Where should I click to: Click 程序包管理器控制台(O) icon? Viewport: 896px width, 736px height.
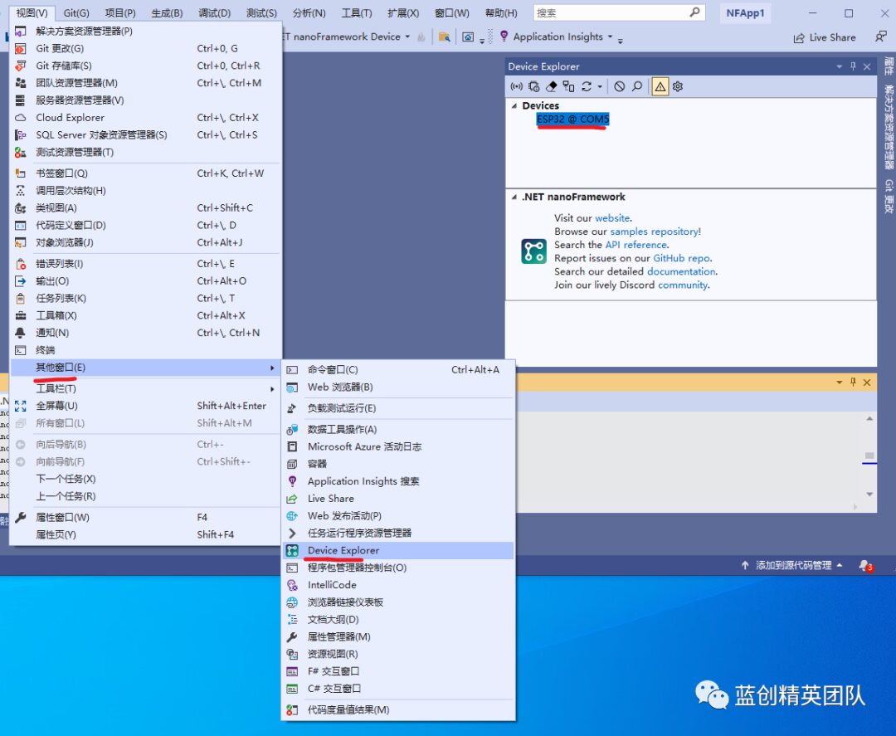tap(292, 568)
